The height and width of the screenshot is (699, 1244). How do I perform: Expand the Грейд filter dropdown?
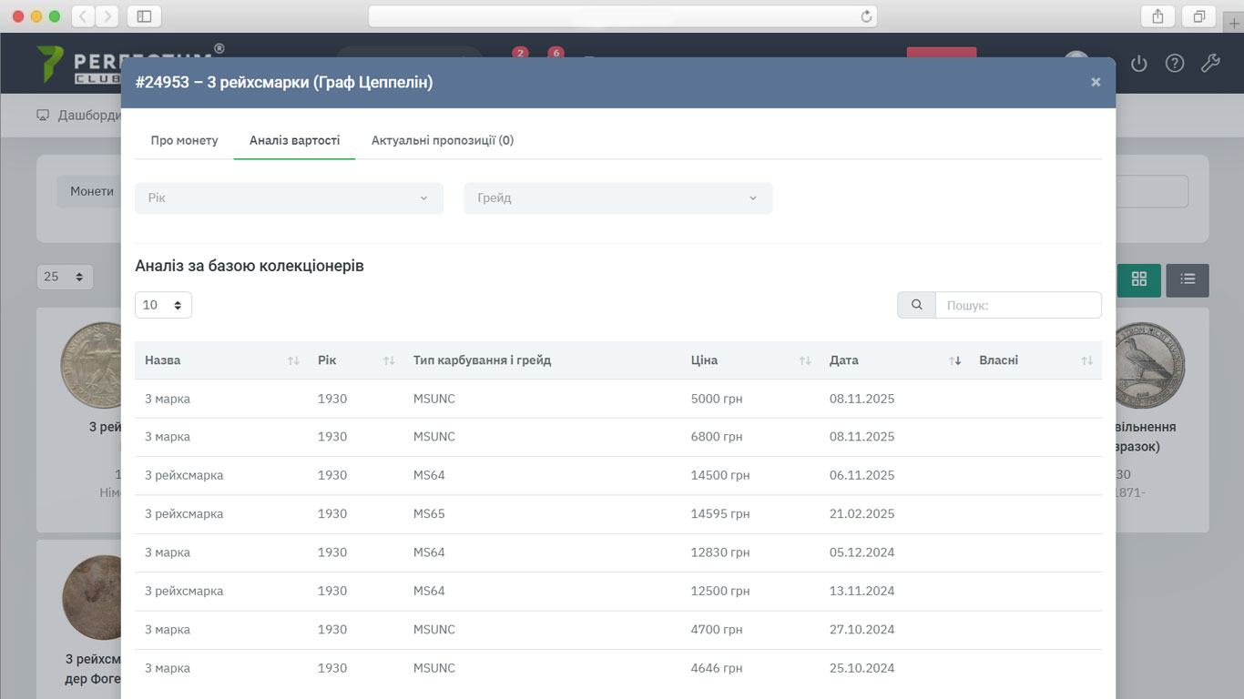click(617, 198)
